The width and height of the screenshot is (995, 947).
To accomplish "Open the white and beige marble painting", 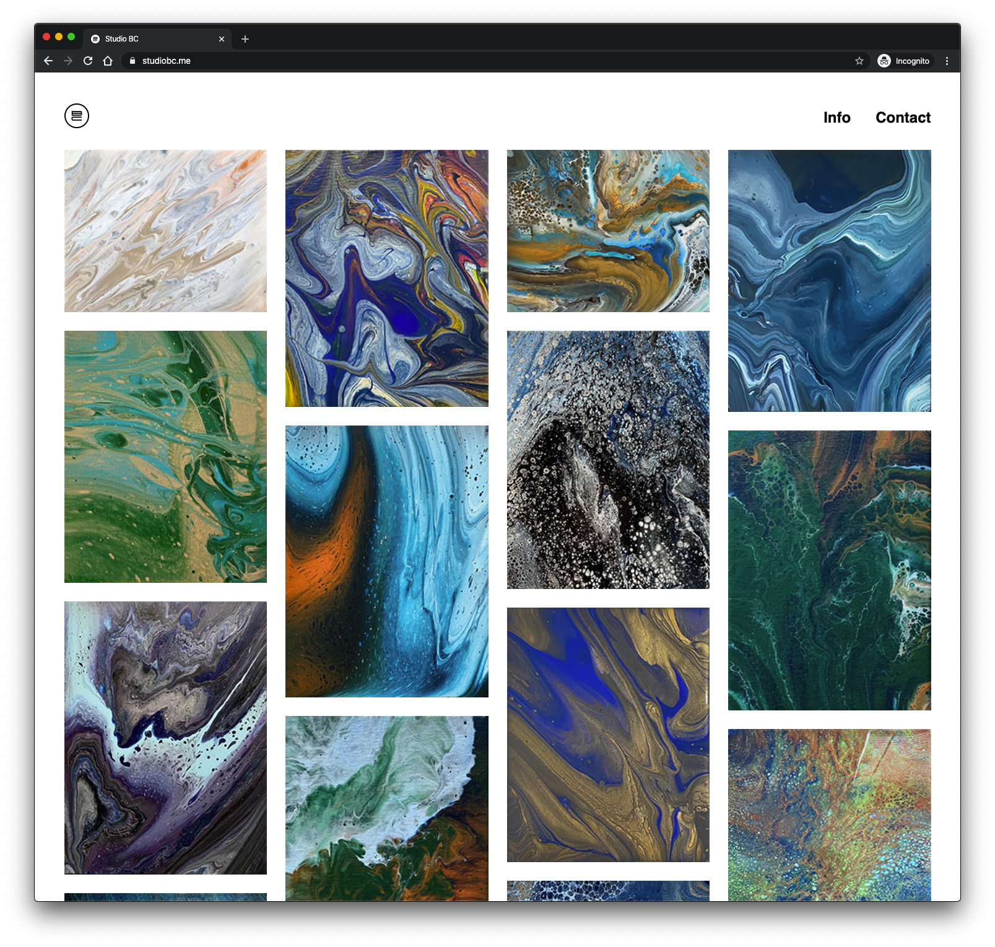I will [x=165, y=231].
